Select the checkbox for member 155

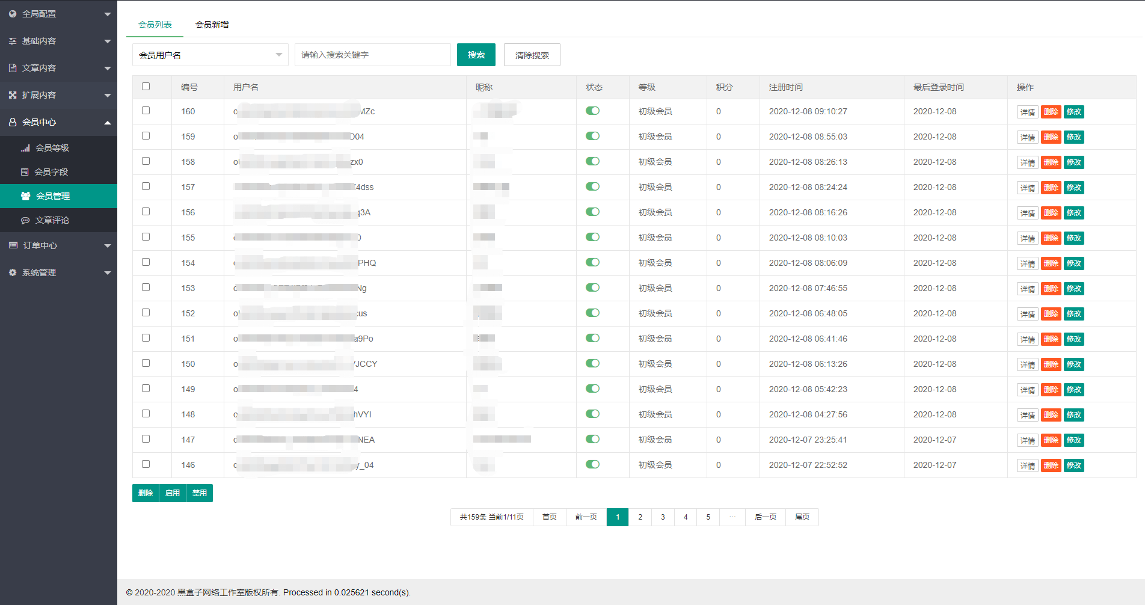coord(146,236)
